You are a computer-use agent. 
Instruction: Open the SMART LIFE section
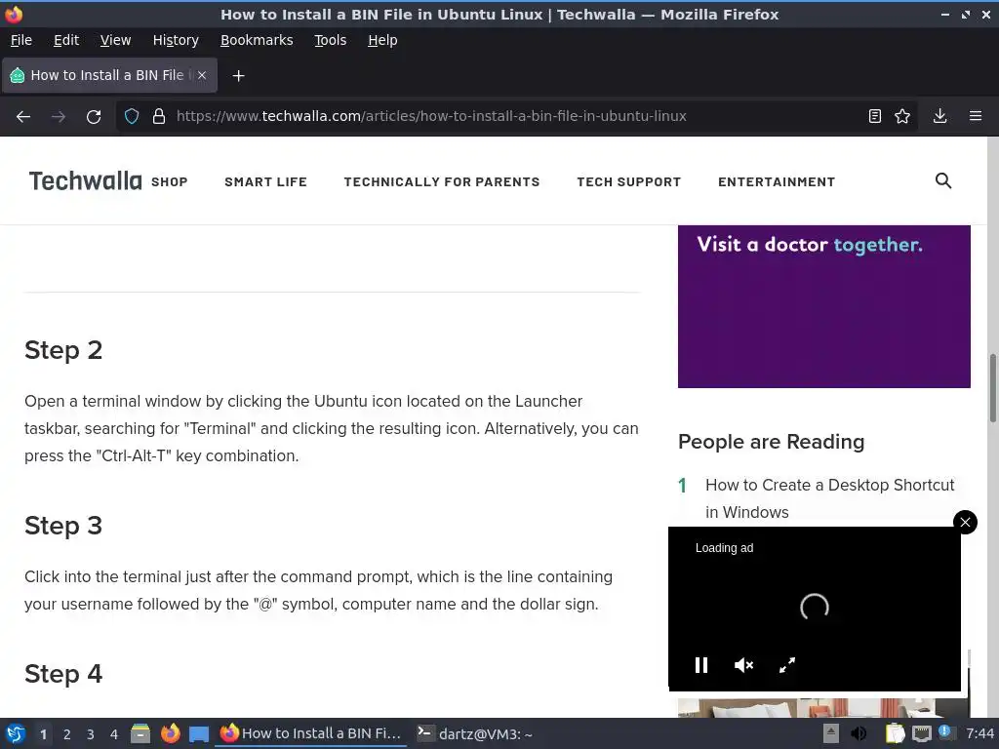(x=265, y=182)
